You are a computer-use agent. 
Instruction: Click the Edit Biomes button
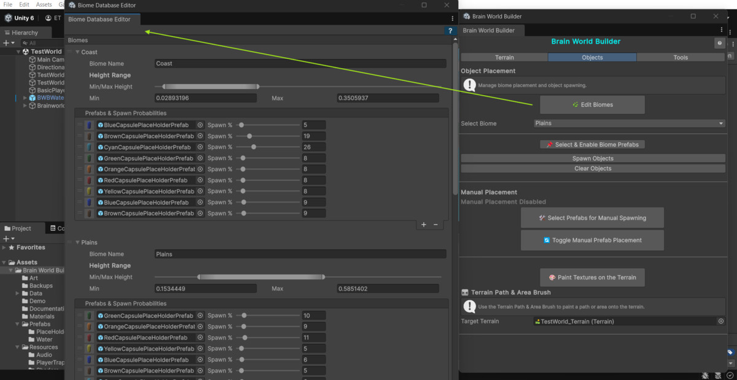592,104
